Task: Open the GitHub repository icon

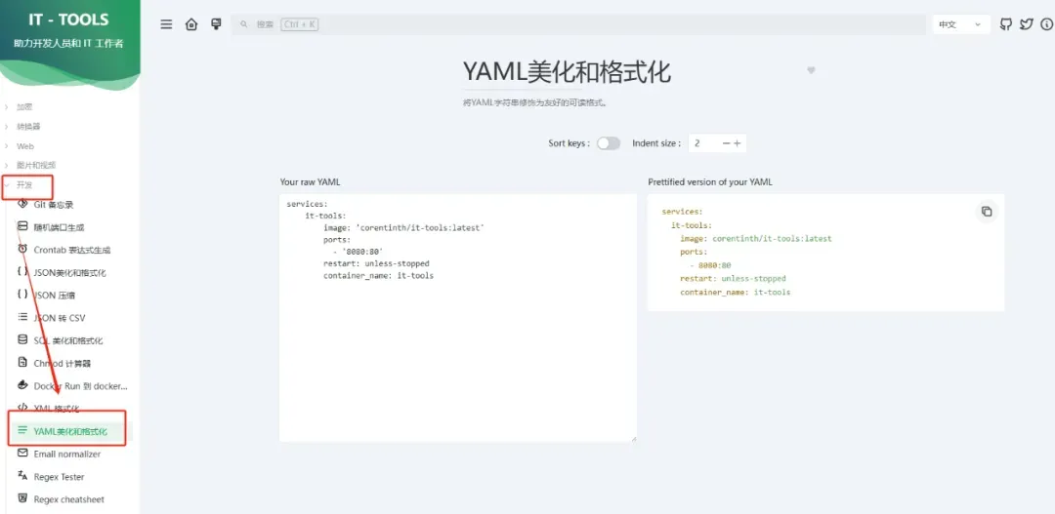Action: [x=1006, y=24]
